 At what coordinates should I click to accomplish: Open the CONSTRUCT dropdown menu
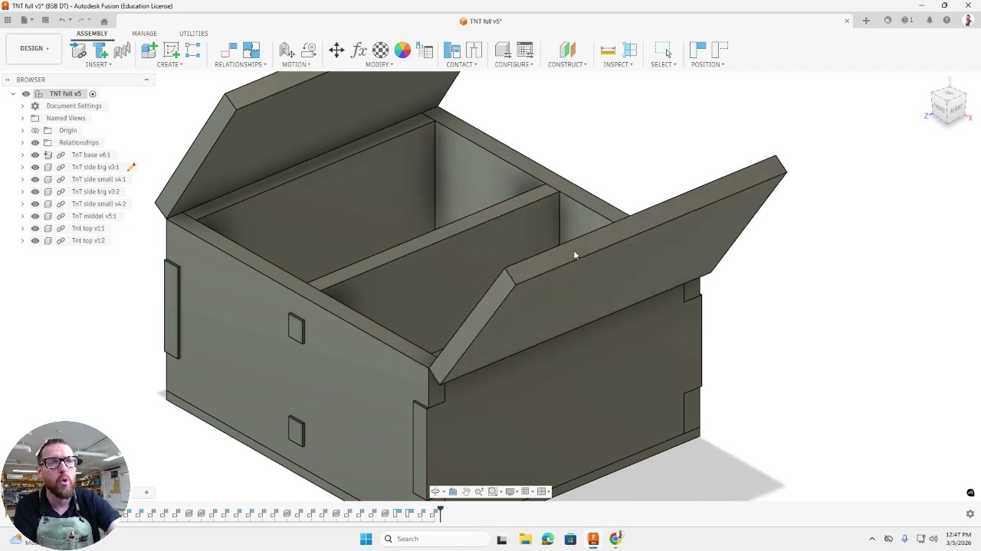click(x=567, y=64)
